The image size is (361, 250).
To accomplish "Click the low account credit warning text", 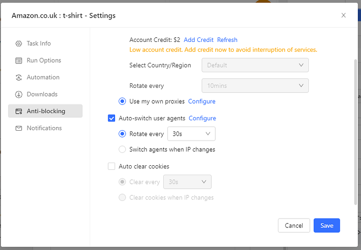I will (223, 50).
